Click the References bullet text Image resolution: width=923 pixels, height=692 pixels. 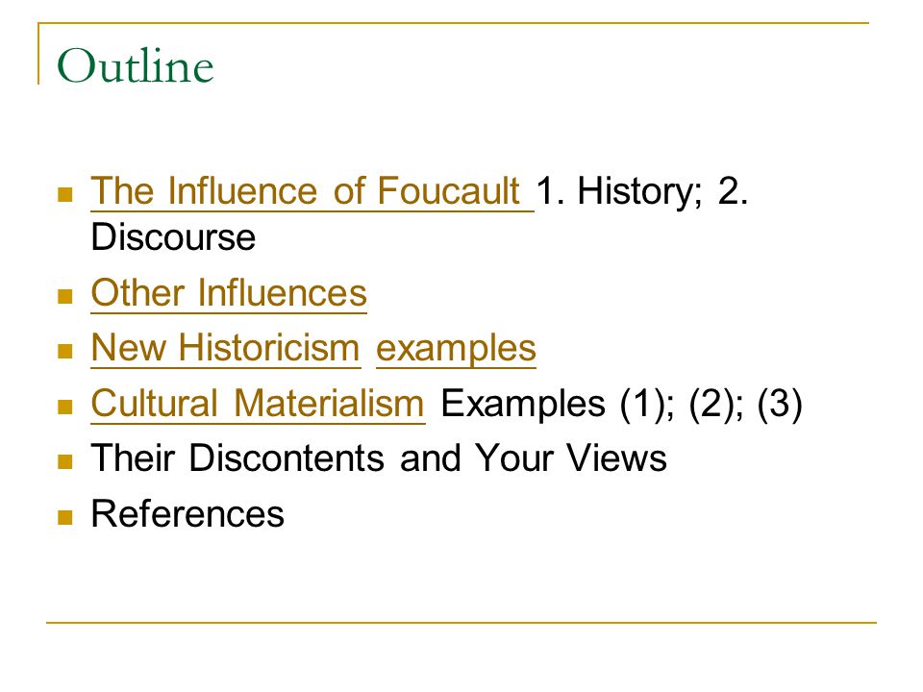click(x=187, y=513)
